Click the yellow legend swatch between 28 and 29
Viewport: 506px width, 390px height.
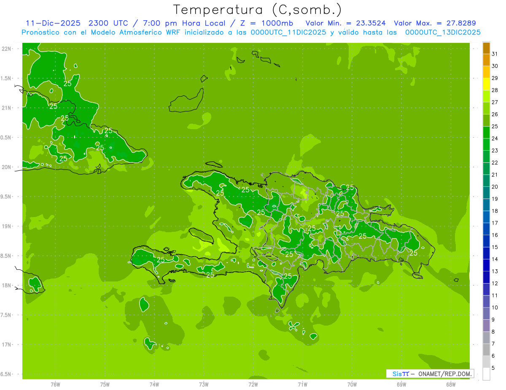[x=486, y=84]
